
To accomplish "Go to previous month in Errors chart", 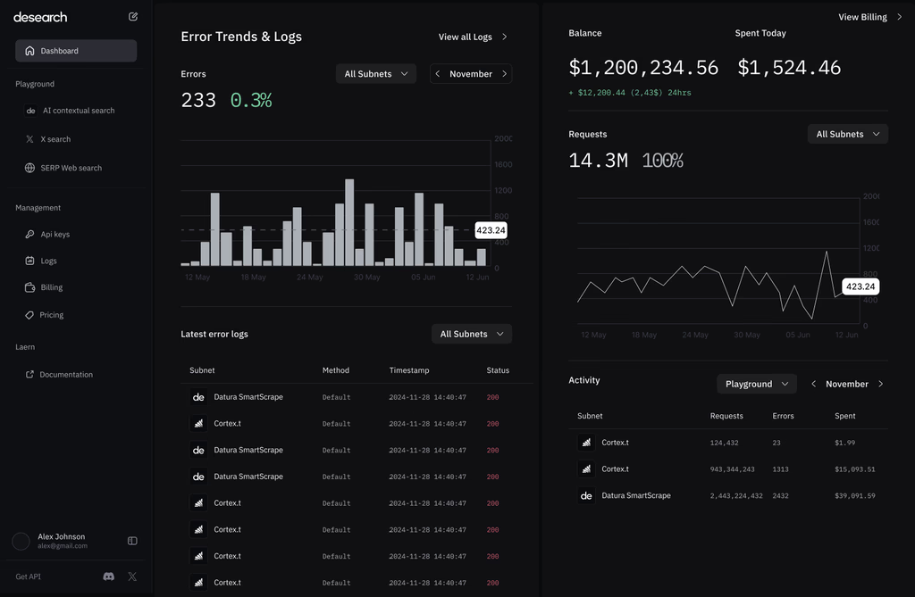I will [x=438, y=74].
